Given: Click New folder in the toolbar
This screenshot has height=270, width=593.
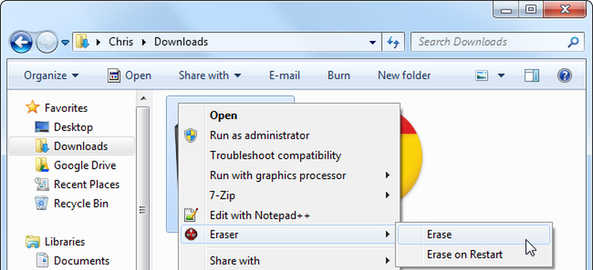Looking at the screenshot, I should (404, 76).
